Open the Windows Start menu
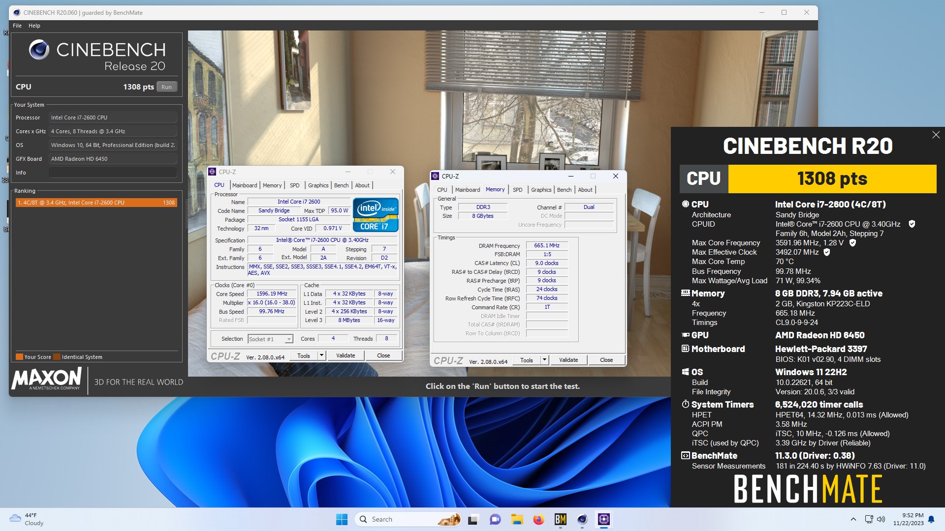 coord(342,519)
